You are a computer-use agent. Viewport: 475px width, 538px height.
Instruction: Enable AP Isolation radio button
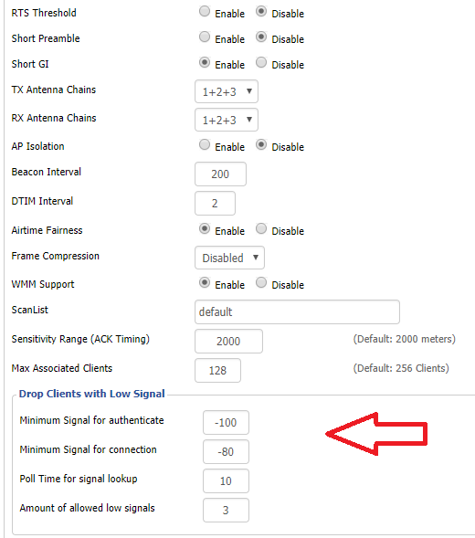point(205,144)
